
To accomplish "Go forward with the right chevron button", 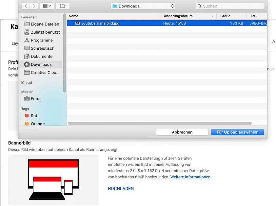I will click(34, 6).
